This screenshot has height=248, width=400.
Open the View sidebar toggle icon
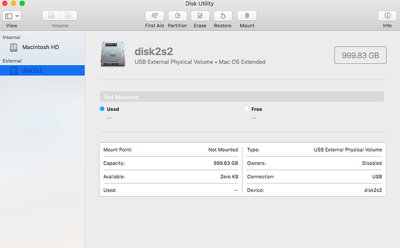(x=9, y=16)
